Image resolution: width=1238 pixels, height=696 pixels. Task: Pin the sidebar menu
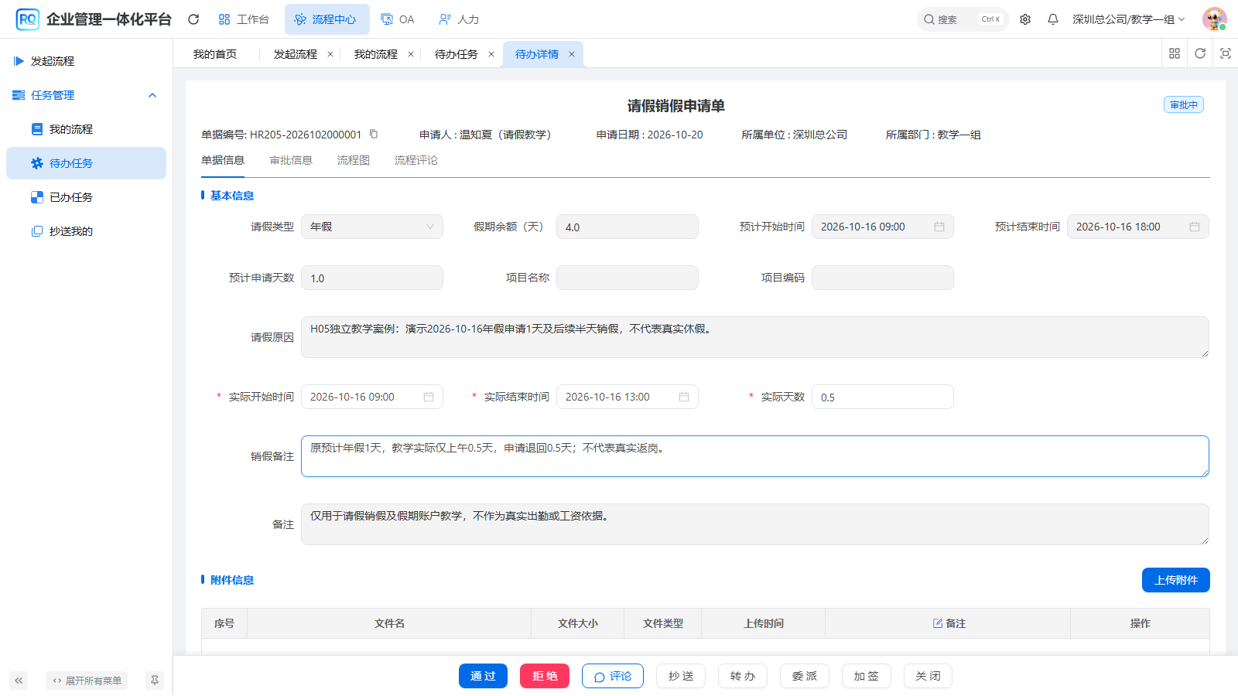(x=155, y=681)
